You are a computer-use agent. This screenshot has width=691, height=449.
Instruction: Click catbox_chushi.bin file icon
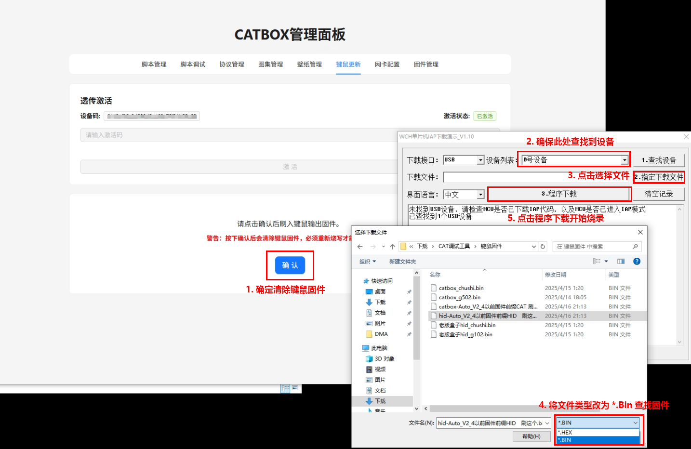[x=434, y=288]
